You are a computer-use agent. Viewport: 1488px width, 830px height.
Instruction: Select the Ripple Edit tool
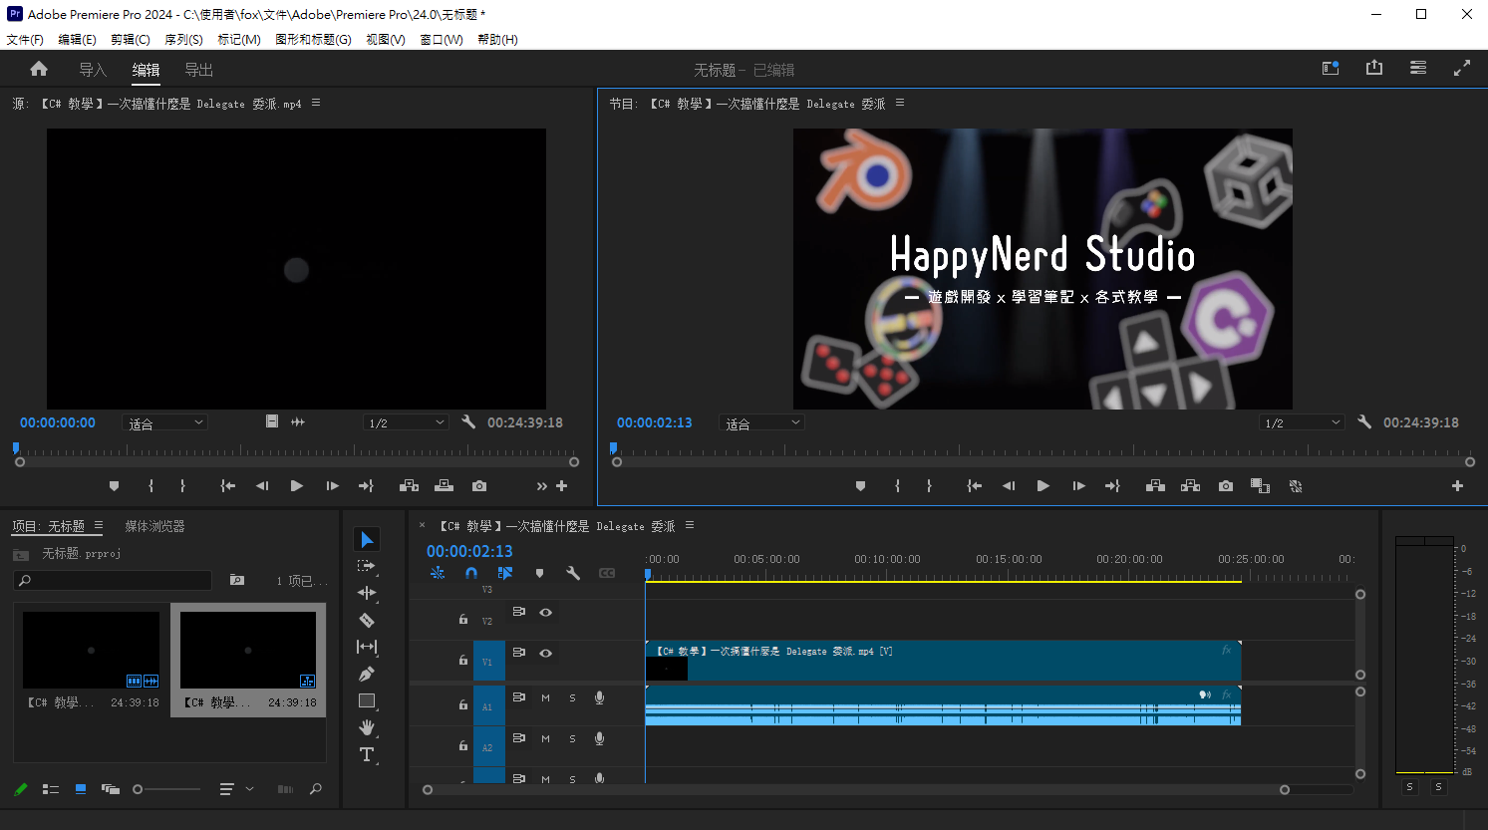pyautogui.click(x=367, y=593)
